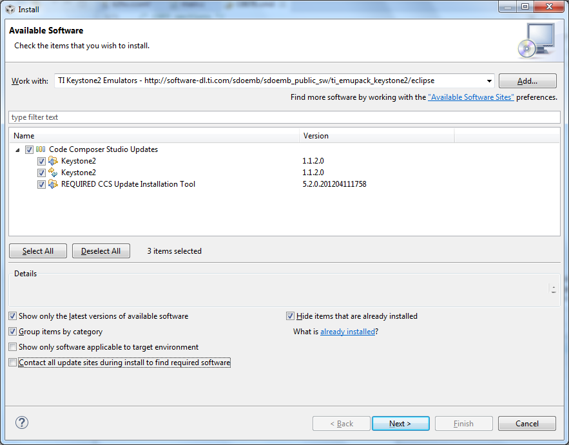Open the Work with site dropdown arrow
This screenshot has height=445, width=569.
pos(489,81)
